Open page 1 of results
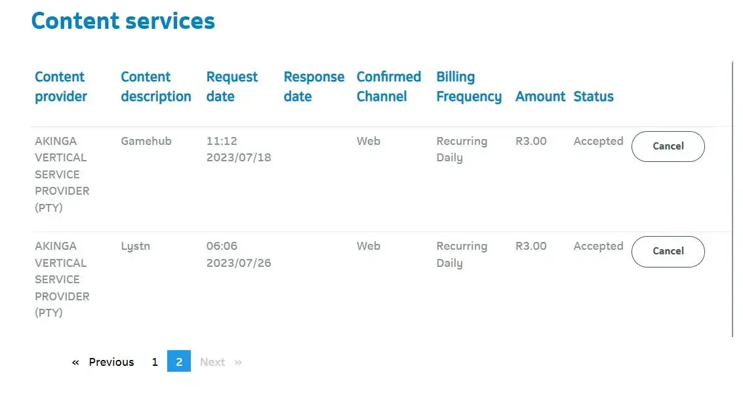The image size is (743, 417). (155, 362)
